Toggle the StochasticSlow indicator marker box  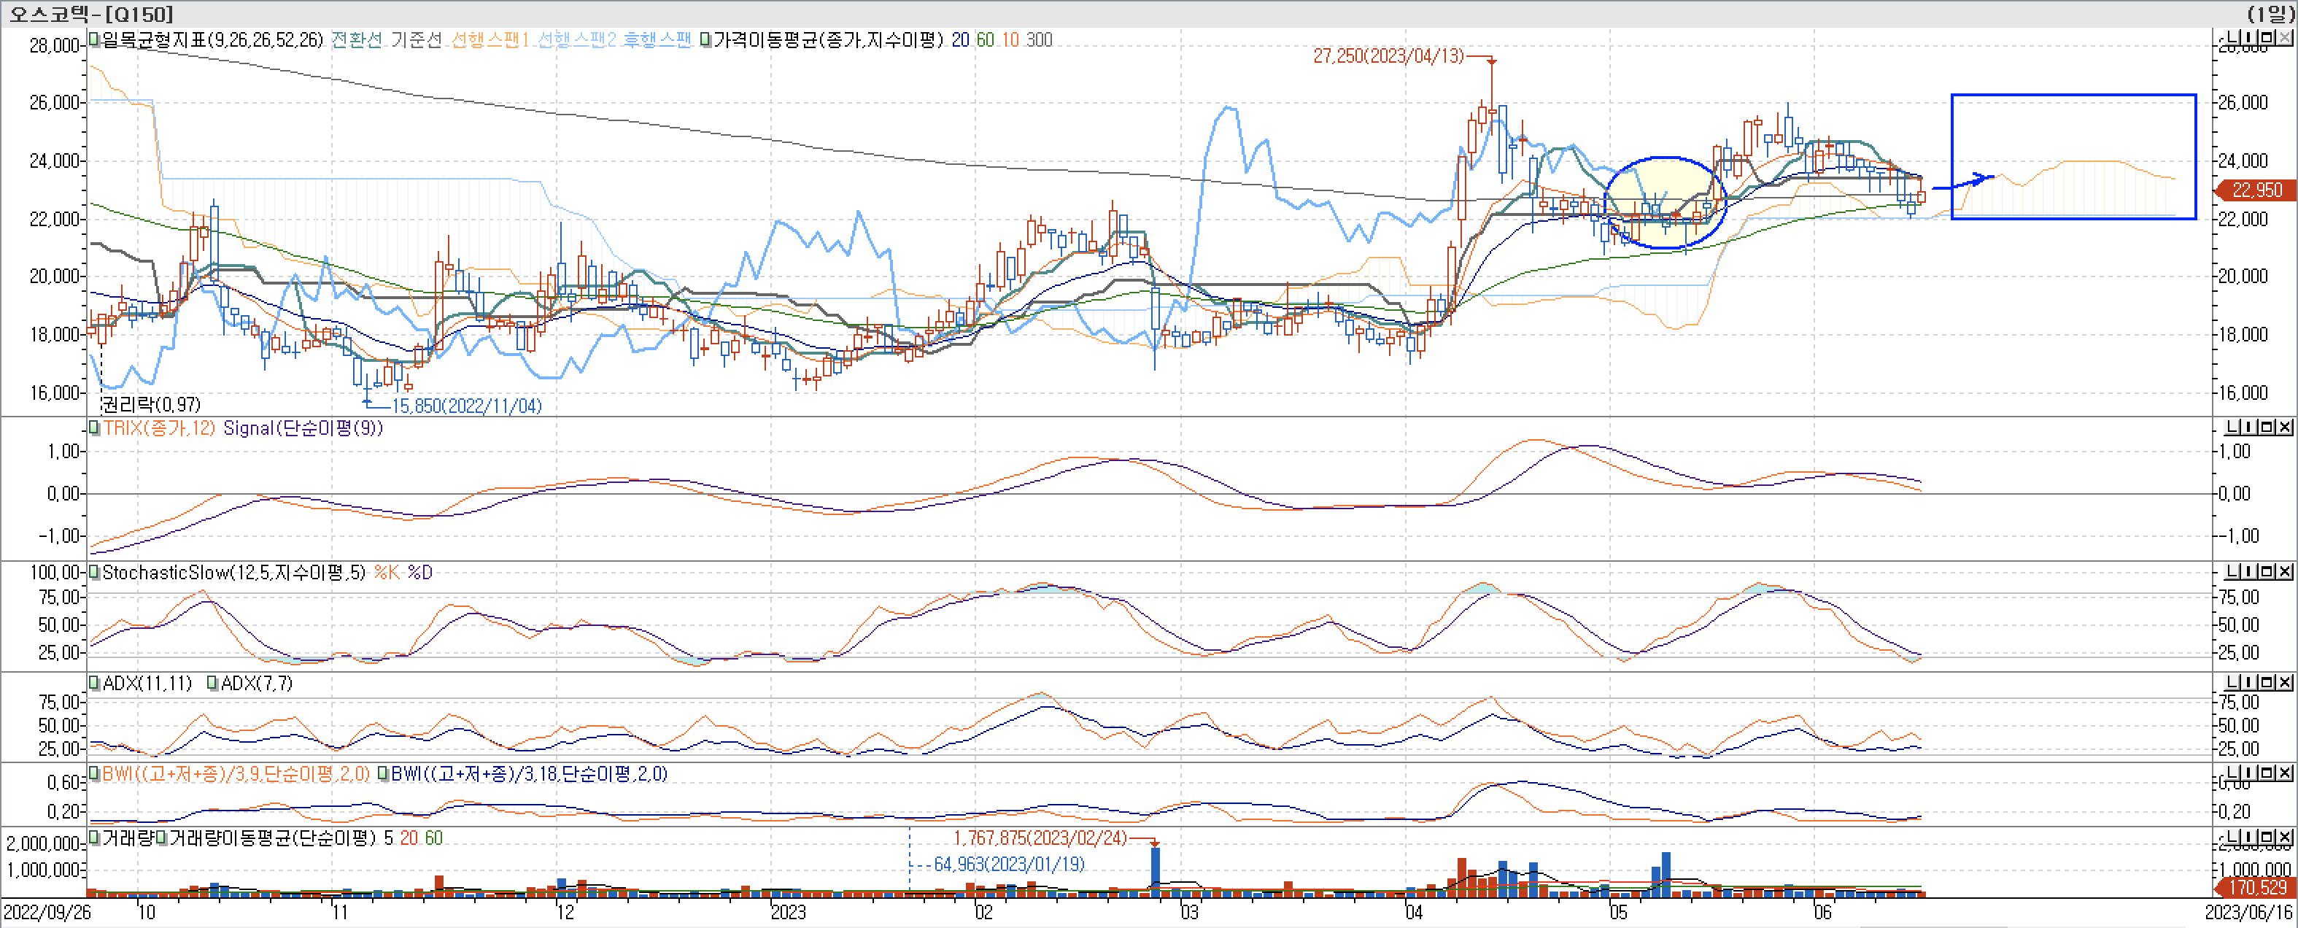point(95,573)
